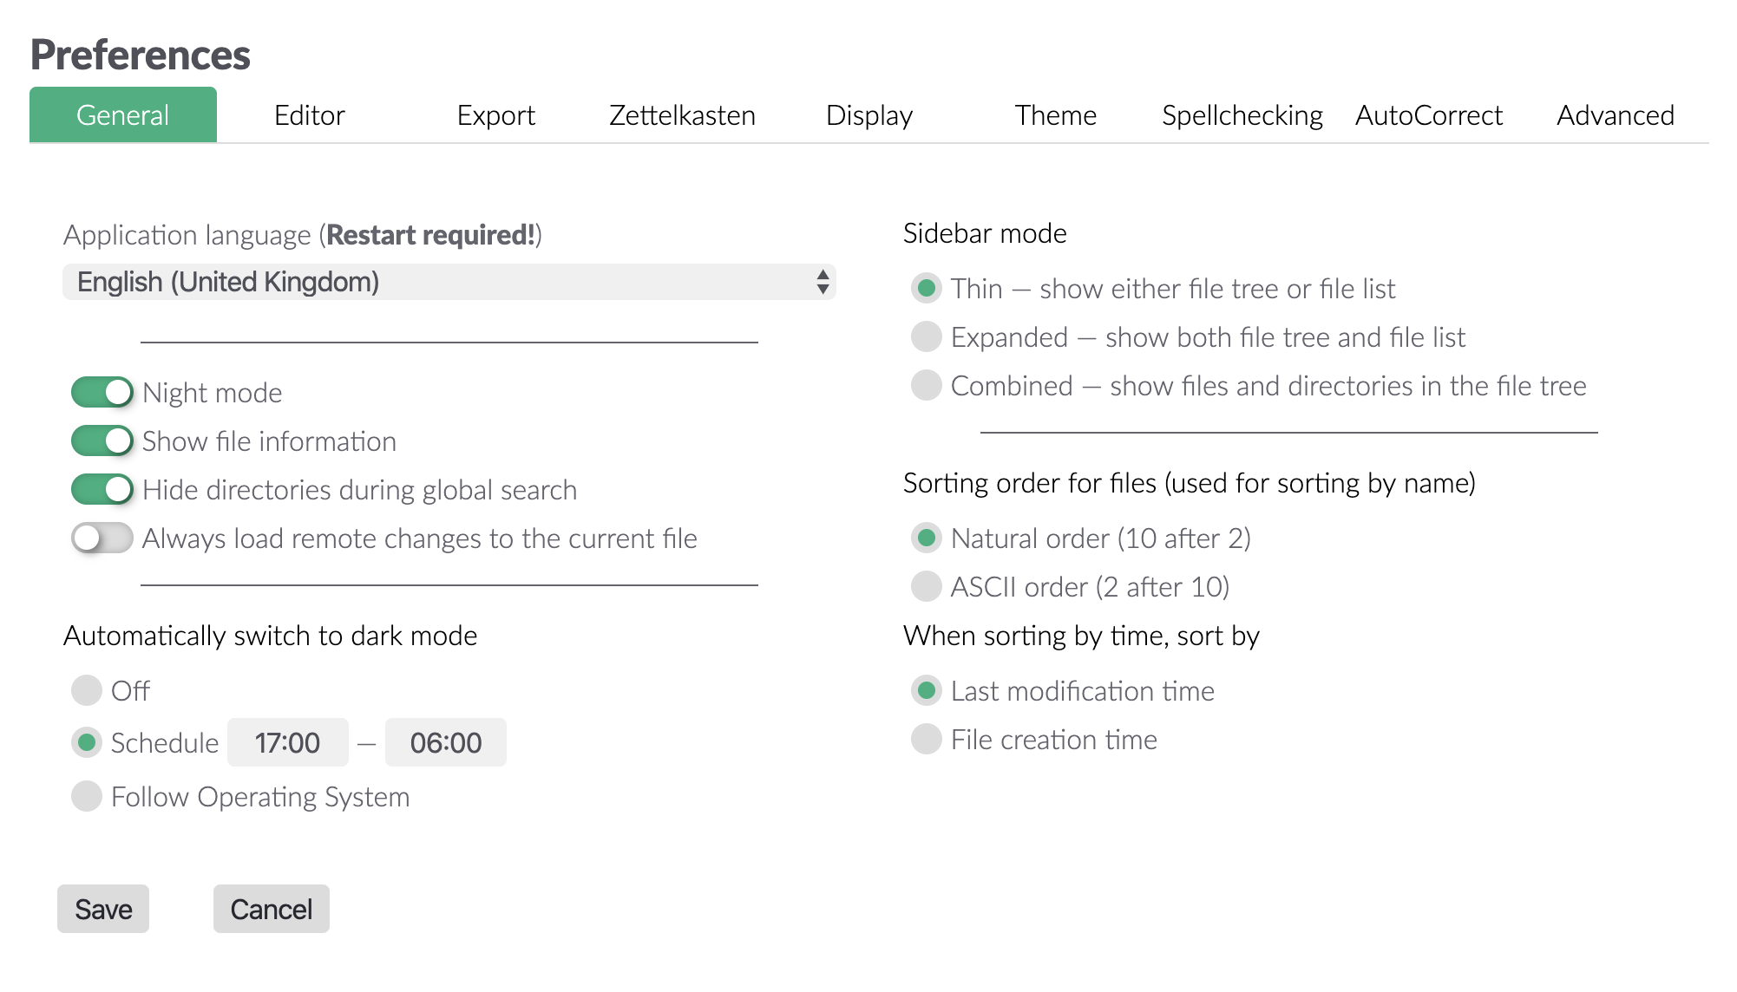
Task: Save the preferences
Action: [102, 908]
